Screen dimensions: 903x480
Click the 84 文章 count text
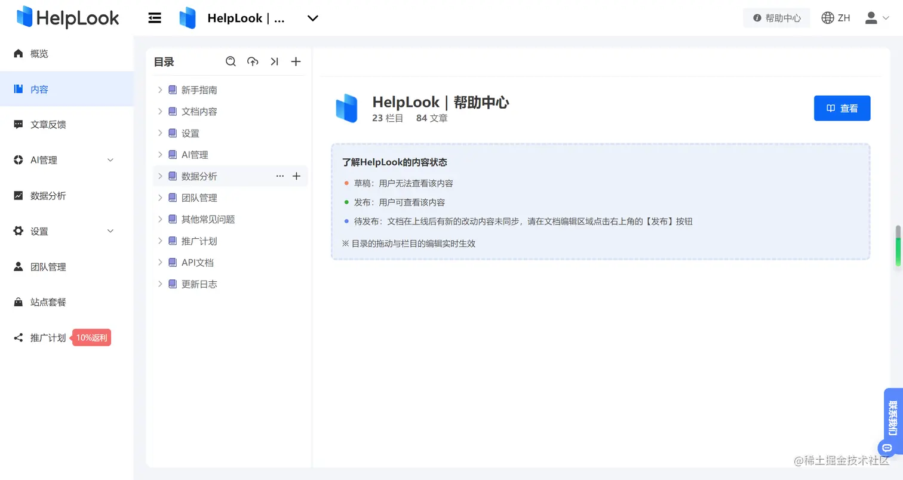click(x=432, y=118)
